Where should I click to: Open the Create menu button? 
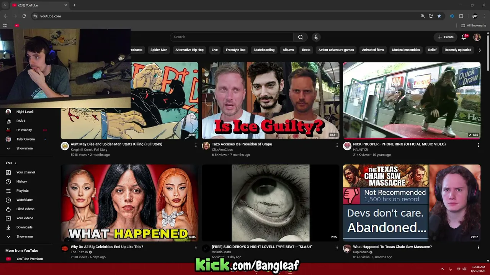coord(446,37)
